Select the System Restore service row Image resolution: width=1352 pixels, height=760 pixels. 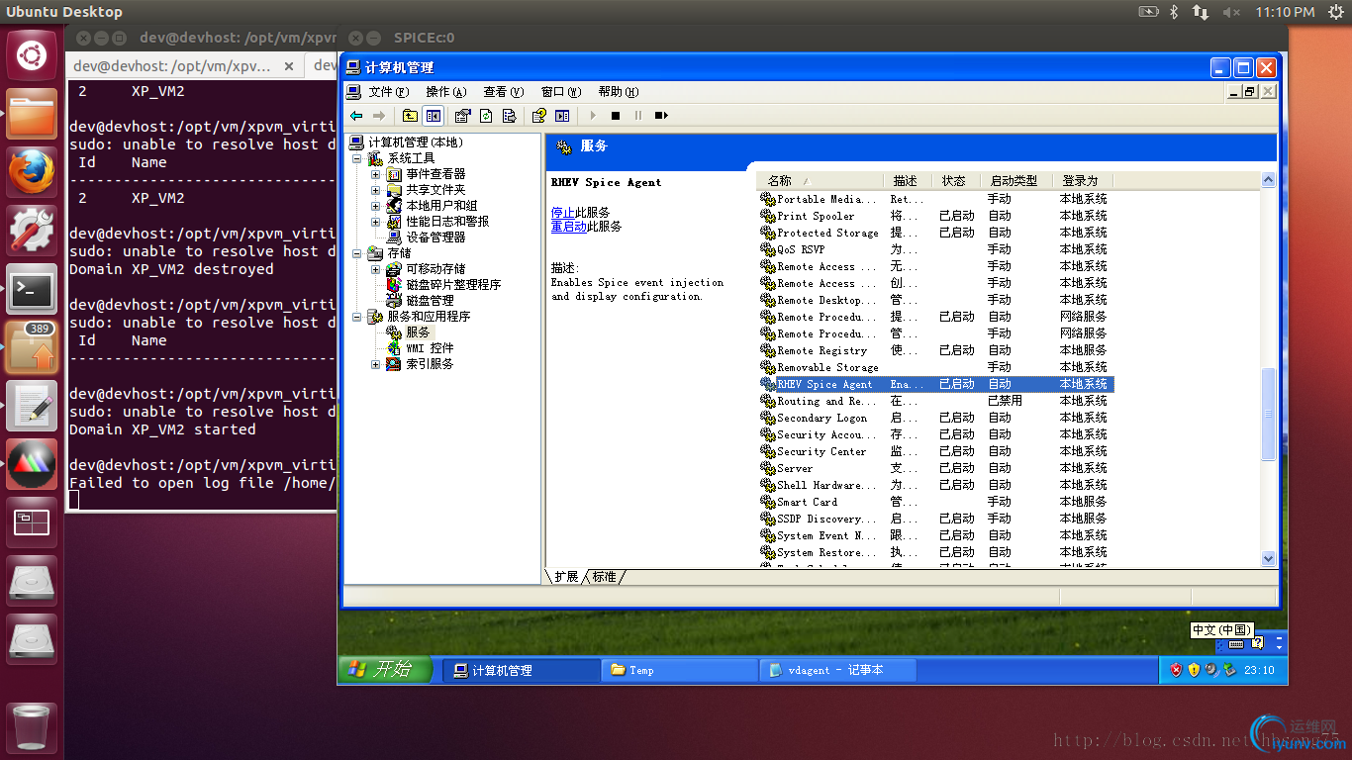point(936,552)
